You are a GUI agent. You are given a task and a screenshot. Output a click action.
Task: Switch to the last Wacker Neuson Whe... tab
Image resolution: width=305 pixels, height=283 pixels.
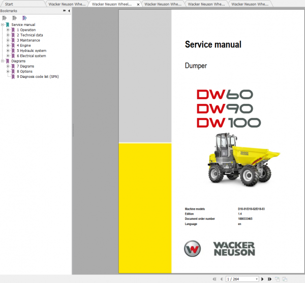250,4
